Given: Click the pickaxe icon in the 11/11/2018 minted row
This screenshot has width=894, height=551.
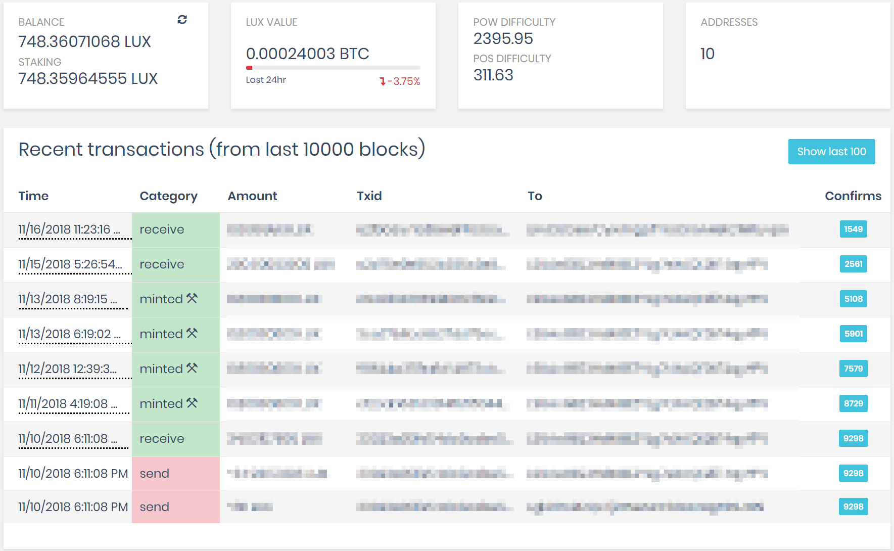Looking at the screenshot, I should (192, 403).
